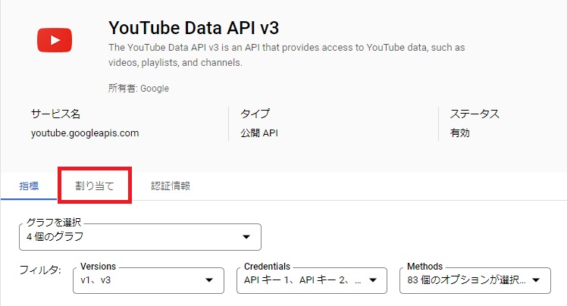The image size is (567, 306).
Task: Click the API description paragraph
Action: click(287, 55)
